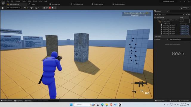Screen dimensions: 191x107
Task: Open the Derived Data menu
Action: pyautogui.click(x=160, y=101)
